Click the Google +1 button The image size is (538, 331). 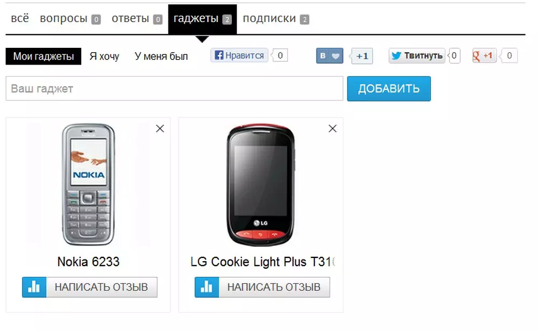[x=484, y=55]
